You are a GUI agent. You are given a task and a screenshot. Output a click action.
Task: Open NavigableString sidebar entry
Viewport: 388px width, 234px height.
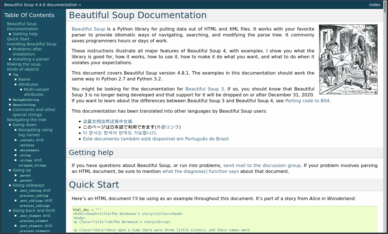coord(26,100)
